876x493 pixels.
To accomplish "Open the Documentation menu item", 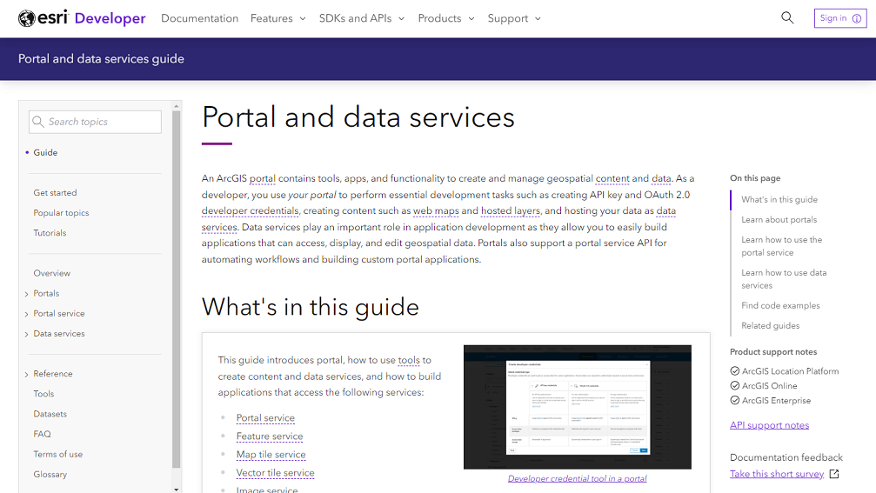I will coord(199,18).
